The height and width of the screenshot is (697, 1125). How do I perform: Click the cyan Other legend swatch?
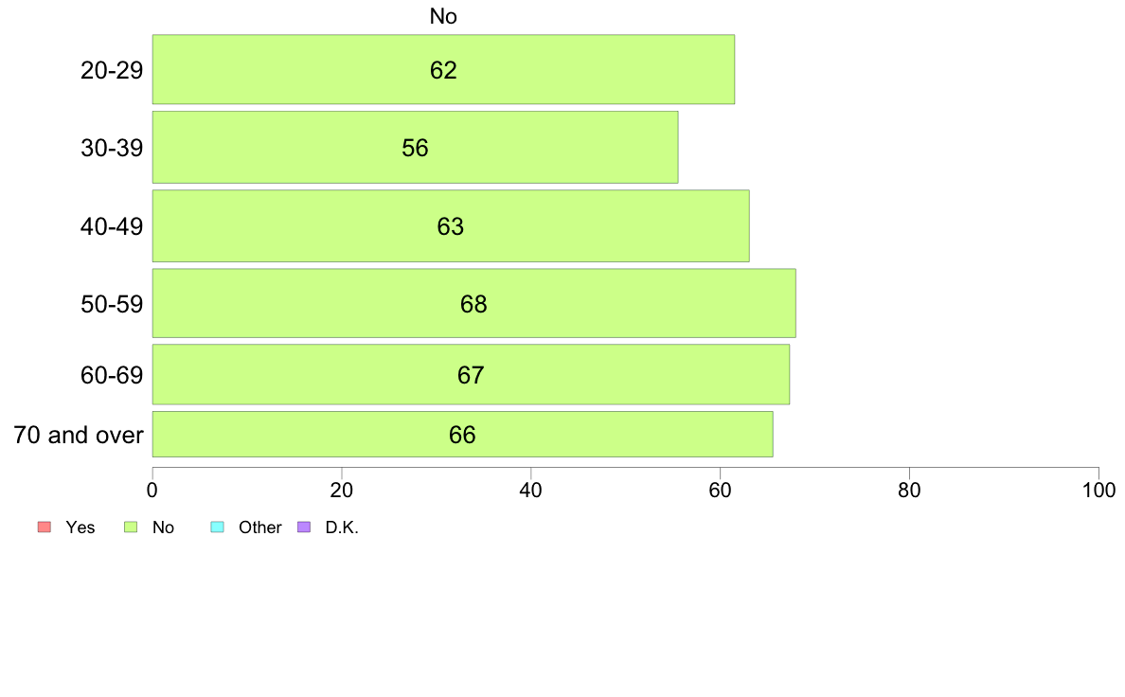click(218, 527)
